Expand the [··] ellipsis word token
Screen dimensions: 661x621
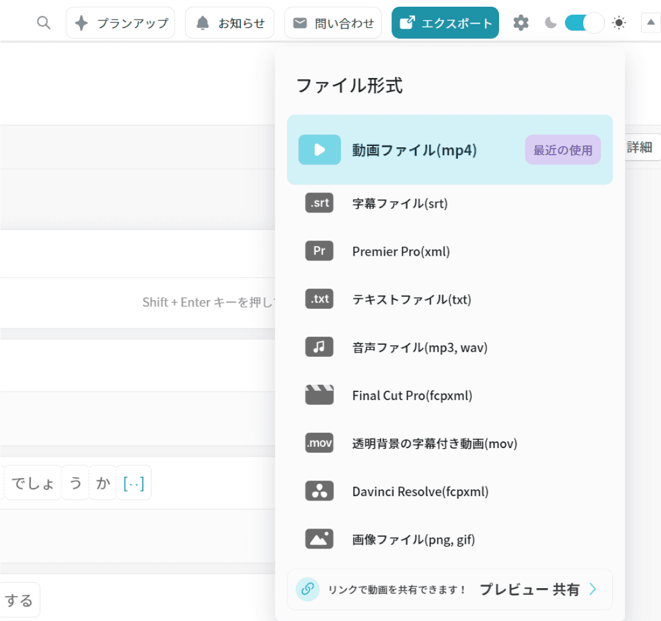click(x=133, y=483)
